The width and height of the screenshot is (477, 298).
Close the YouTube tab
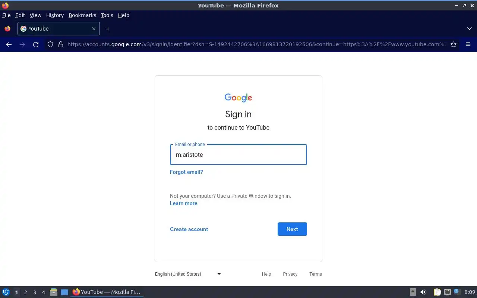[94, 29]
